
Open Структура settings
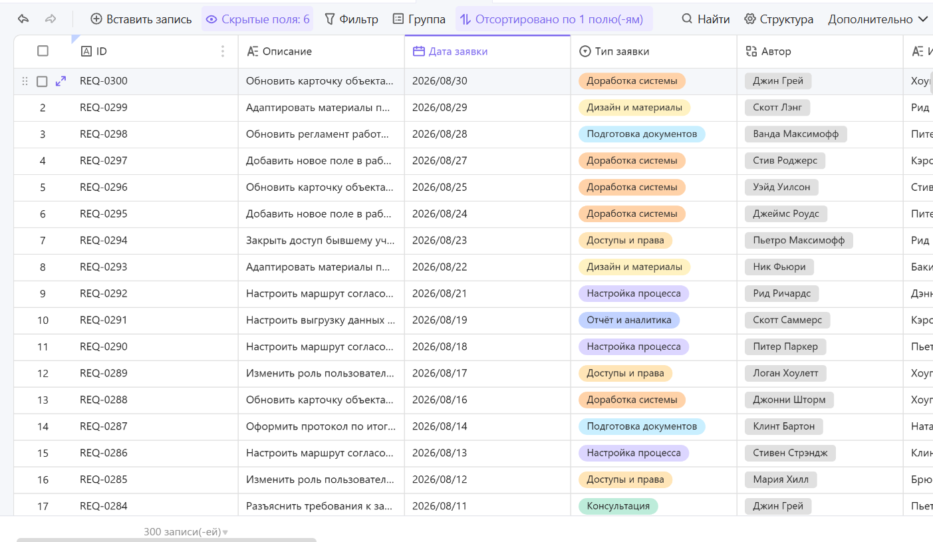tap(779, 19)
